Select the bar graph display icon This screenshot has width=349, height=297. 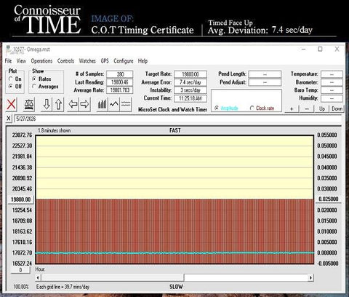103,105
